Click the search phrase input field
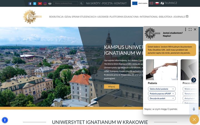The width and height of the screenshot is (200, 125). click(66, 3)
